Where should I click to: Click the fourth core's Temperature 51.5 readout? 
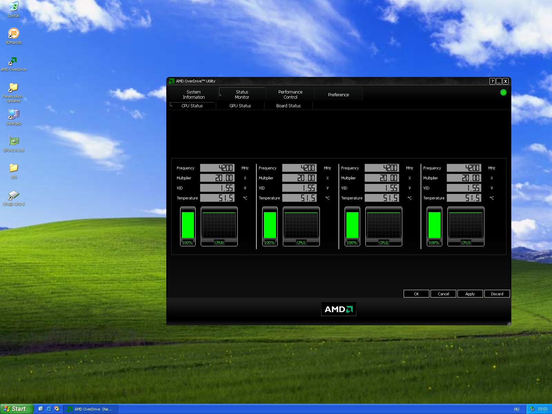464,198
